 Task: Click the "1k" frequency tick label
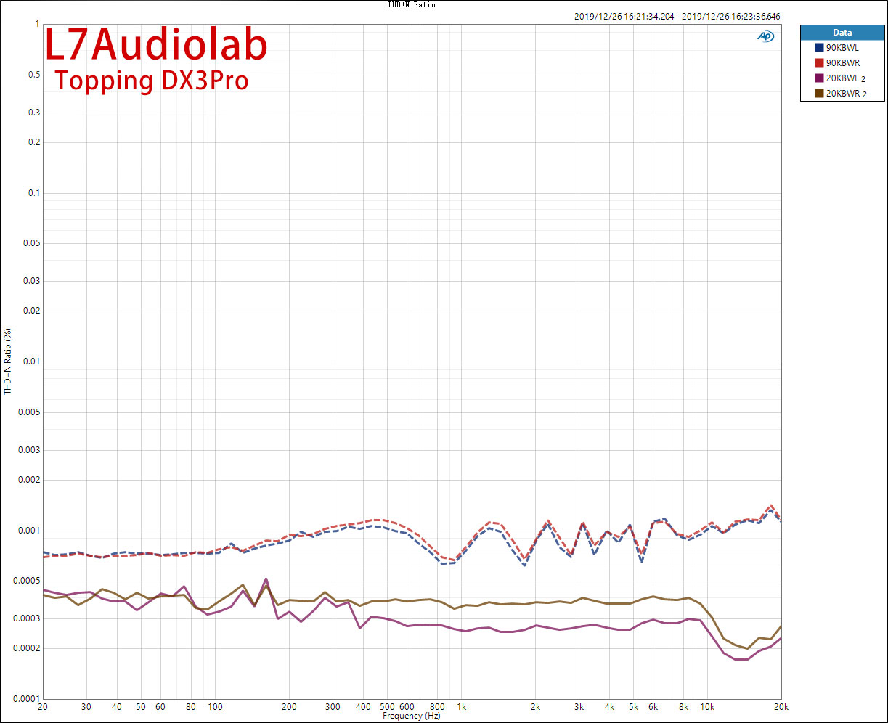[x=461, y=706]
